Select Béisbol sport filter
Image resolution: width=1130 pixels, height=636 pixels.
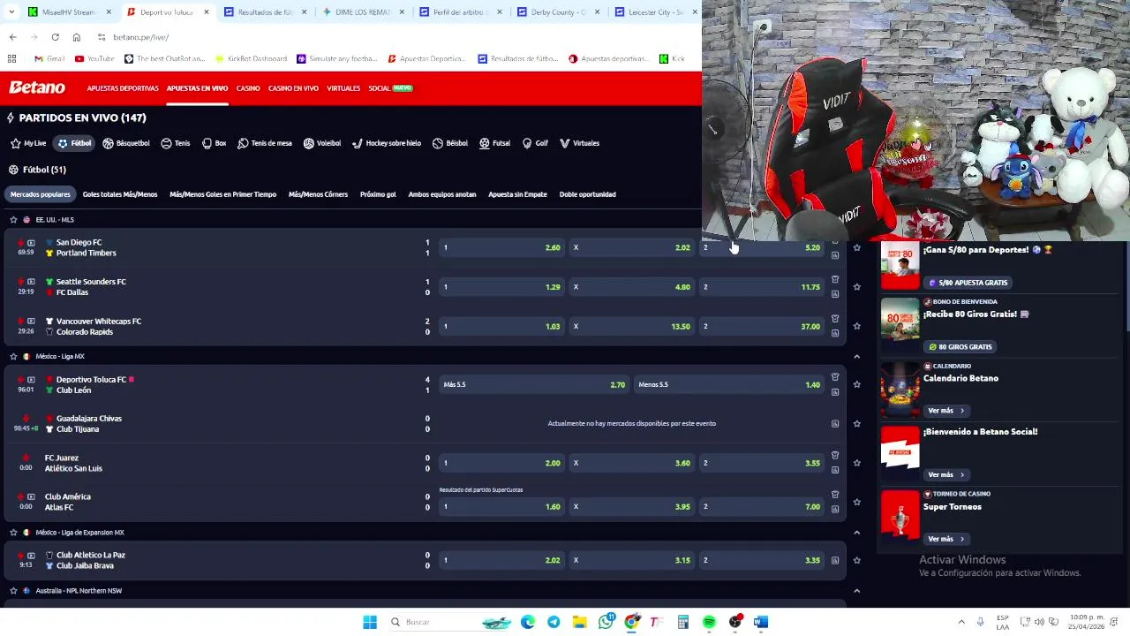(x=450, y=143)
